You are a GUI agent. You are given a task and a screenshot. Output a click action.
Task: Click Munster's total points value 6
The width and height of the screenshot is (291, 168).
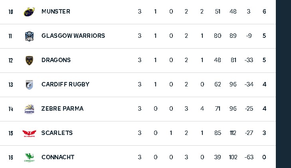[264, 12]
